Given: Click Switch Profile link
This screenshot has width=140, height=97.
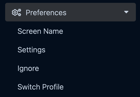Looking at the screenshot, I should 41,87.
